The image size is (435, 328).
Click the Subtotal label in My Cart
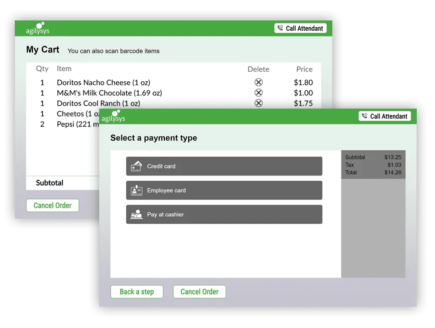pos(50,183)
